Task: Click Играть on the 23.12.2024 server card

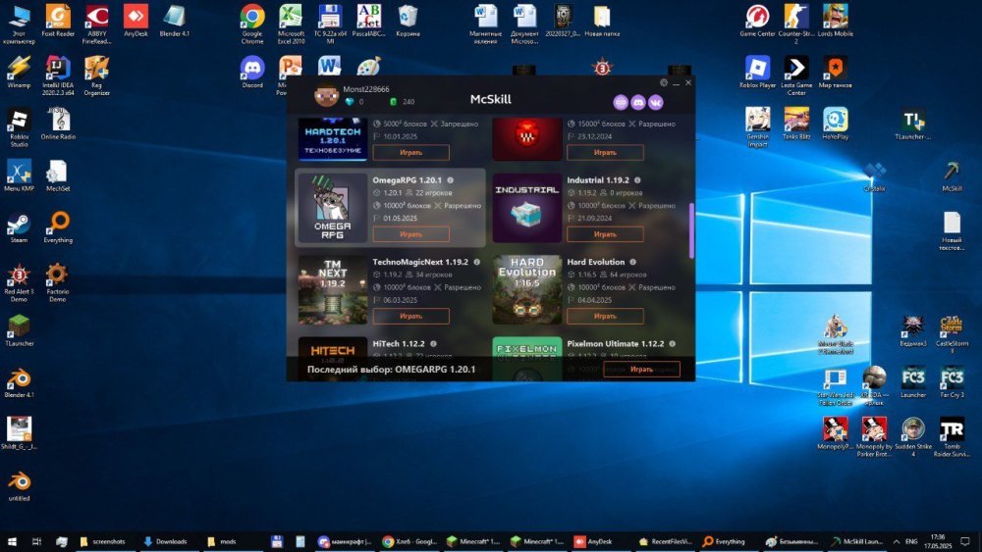Action: click(x=605, y=153)
